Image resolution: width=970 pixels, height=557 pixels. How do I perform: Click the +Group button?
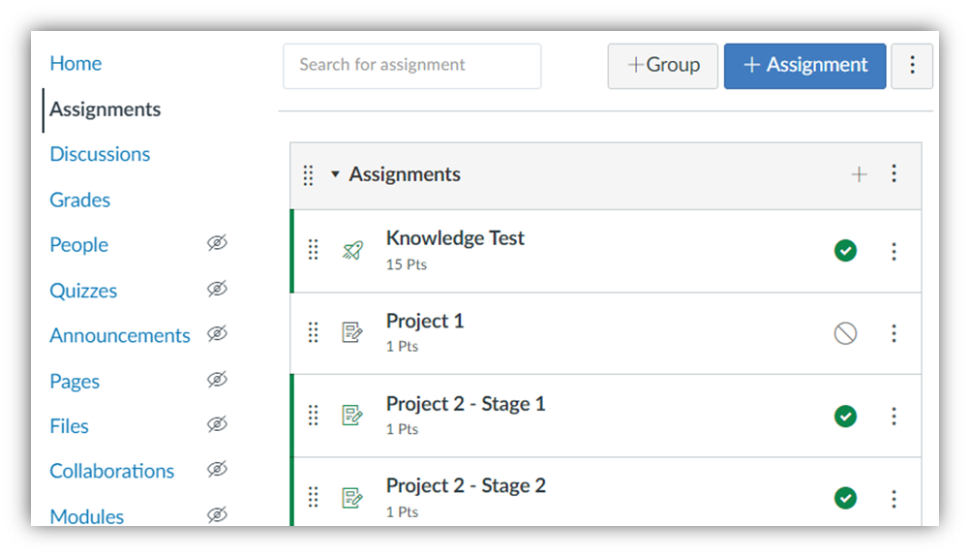662,66
